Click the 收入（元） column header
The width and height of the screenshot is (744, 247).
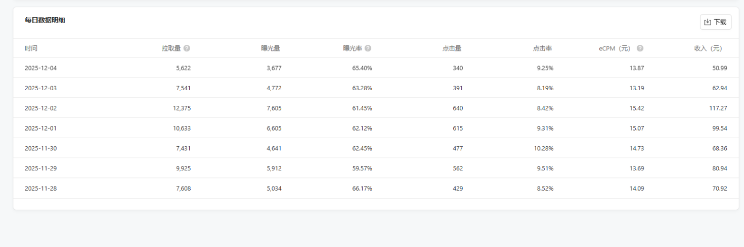[709, 48]
